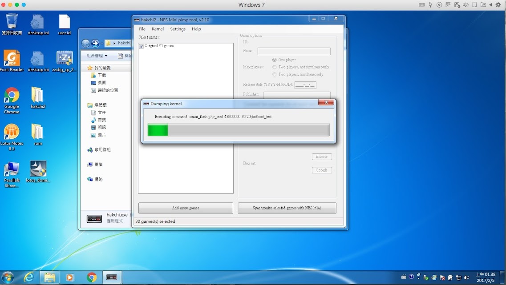Open Windows Media Player taskbar icon
Screen dimensions: 506x285
coord(70,277)
